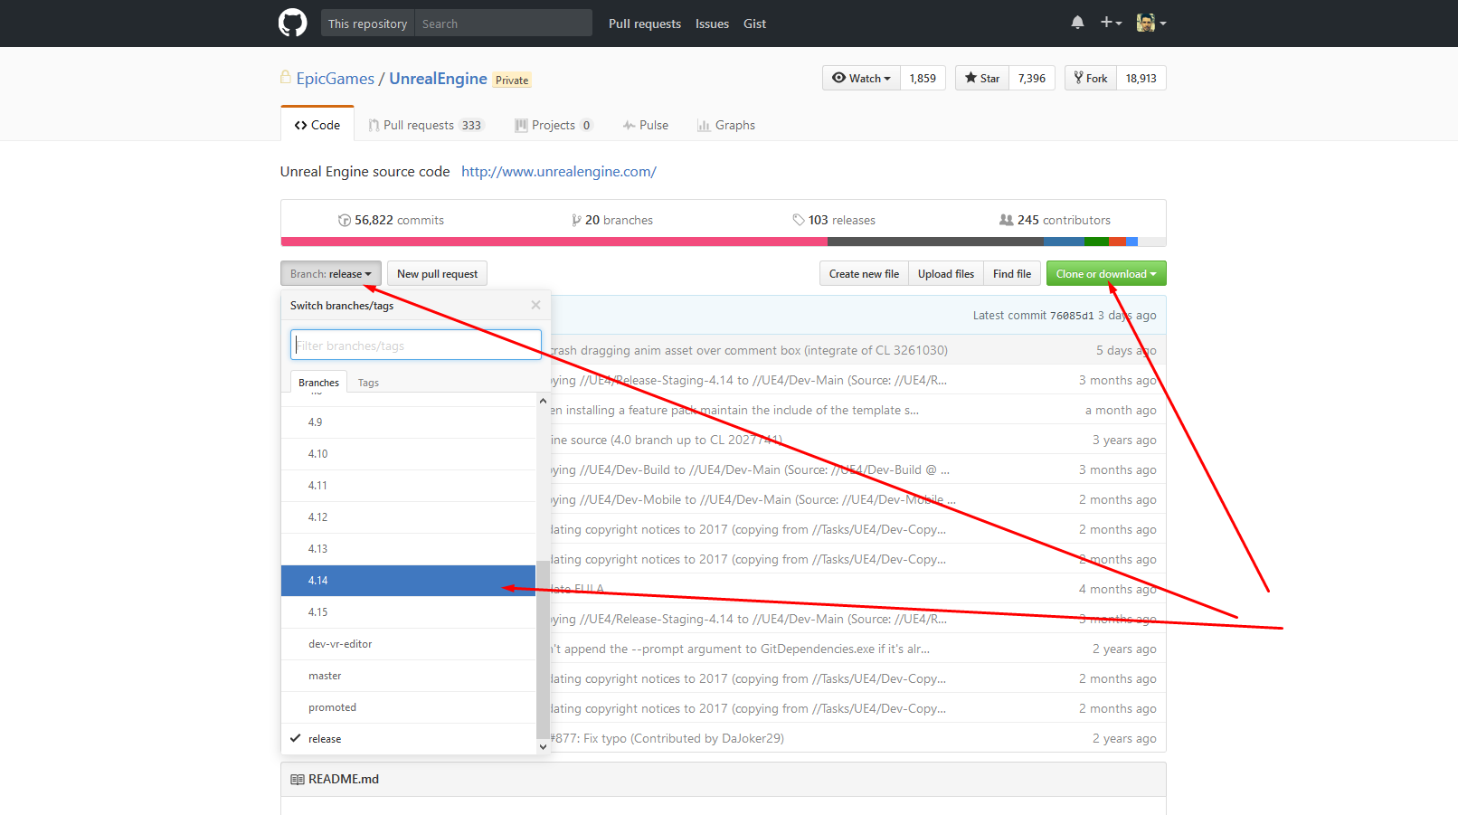Open commit message Fix typo by DaJoker29
The width and height of the screenshot is (1458, 815).
tap(667, 738)
